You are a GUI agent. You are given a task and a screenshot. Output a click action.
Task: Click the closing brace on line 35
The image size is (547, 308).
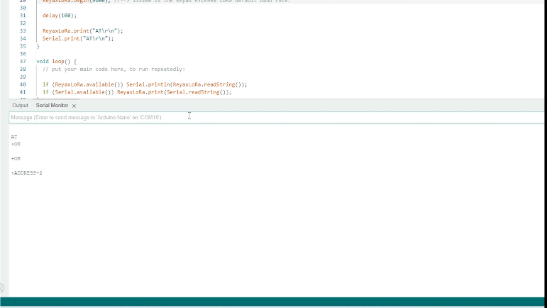point(38,46)
